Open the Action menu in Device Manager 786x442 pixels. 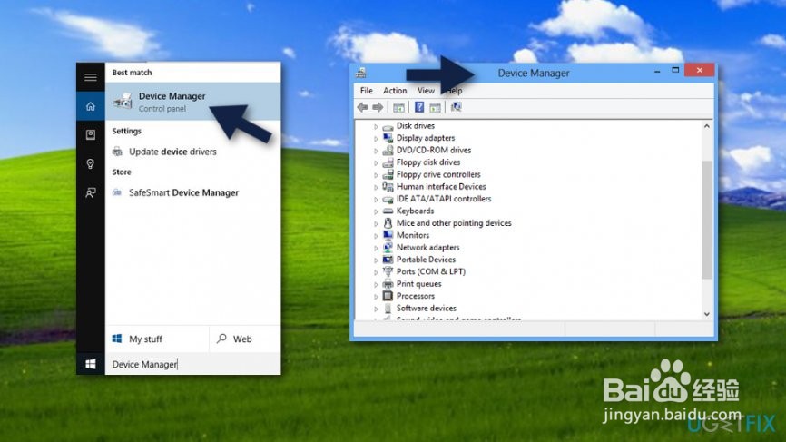tap(395, 91)
